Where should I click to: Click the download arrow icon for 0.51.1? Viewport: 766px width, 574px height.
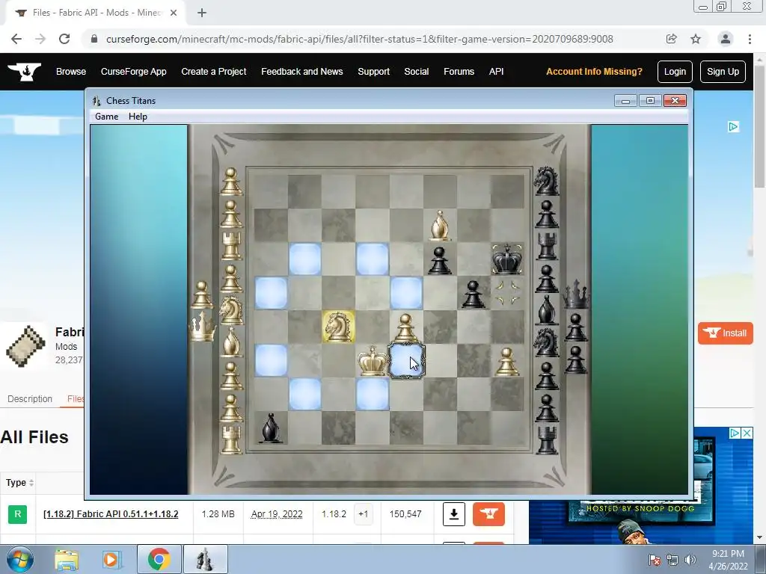click(x=454, y=514)
